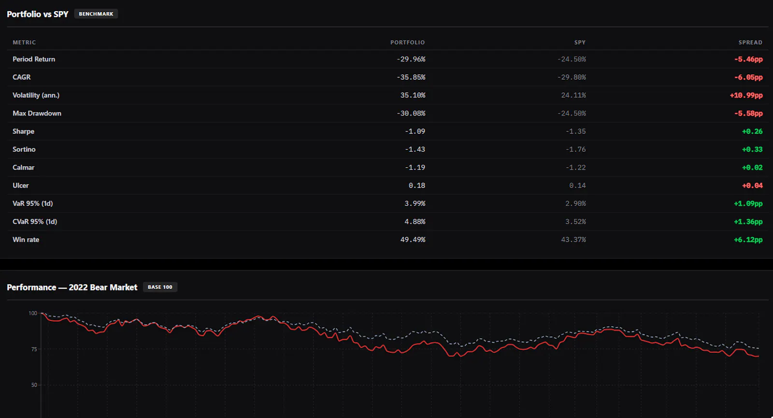The image size is (773, 418).
Task: Click the +0.33 Sortino spread
Action: [752, 149]
